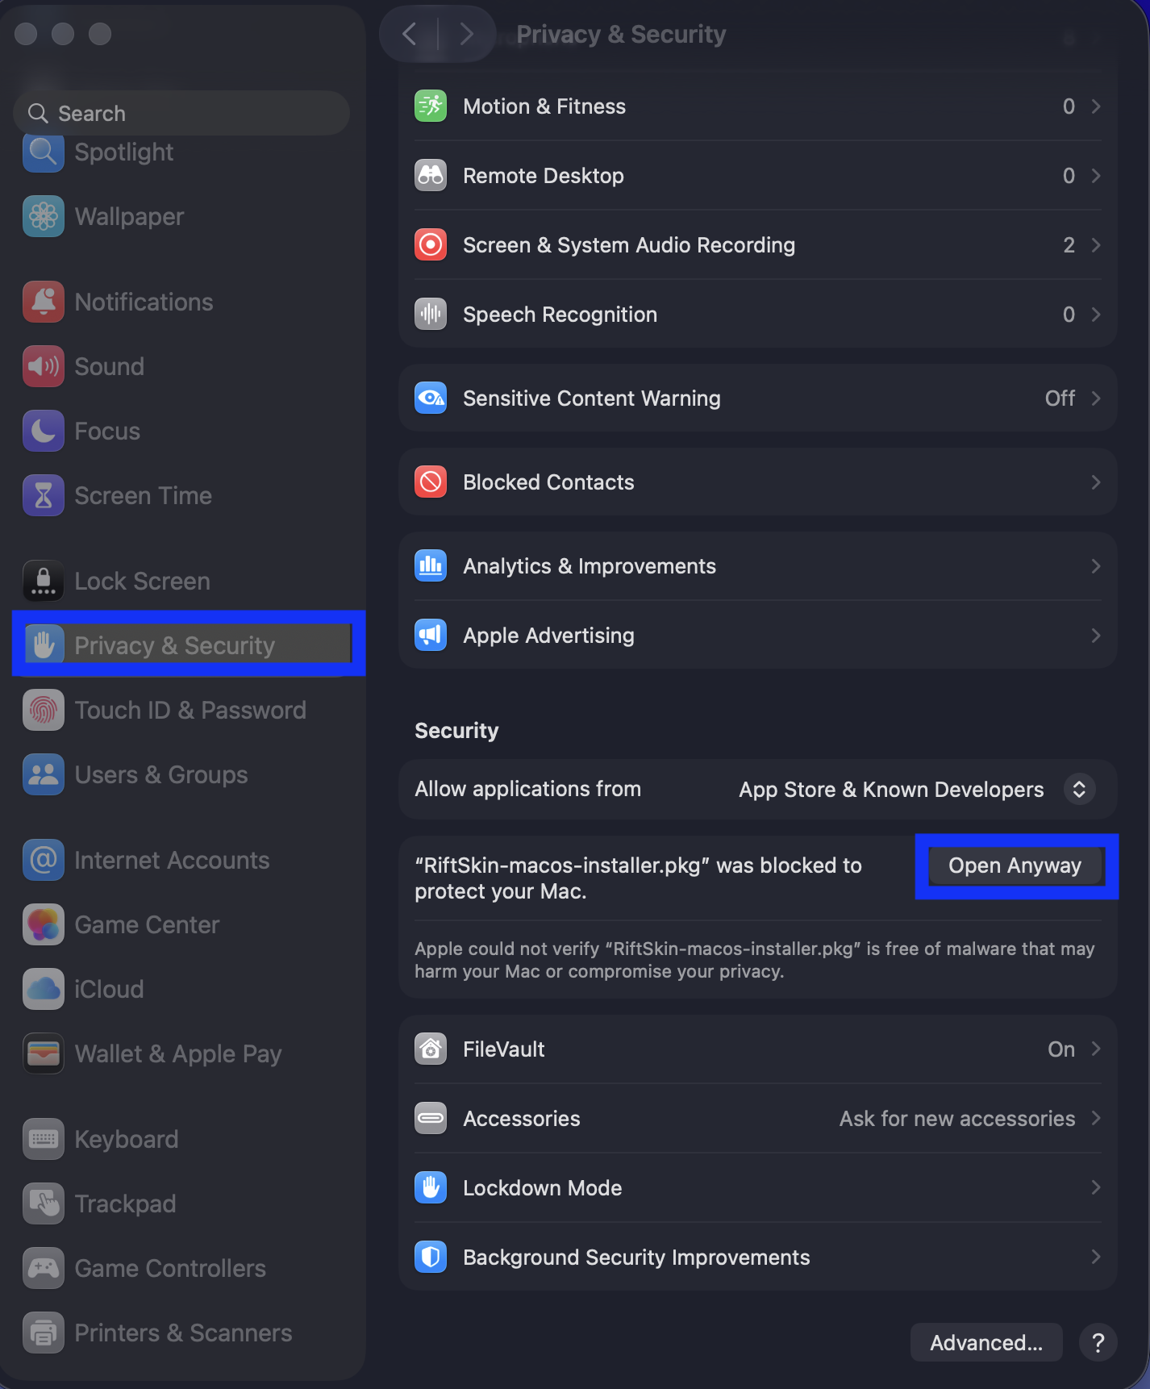
Task: Open Lock Screen padlock icon
Action: pyautogui.click(x=44, y=581)
